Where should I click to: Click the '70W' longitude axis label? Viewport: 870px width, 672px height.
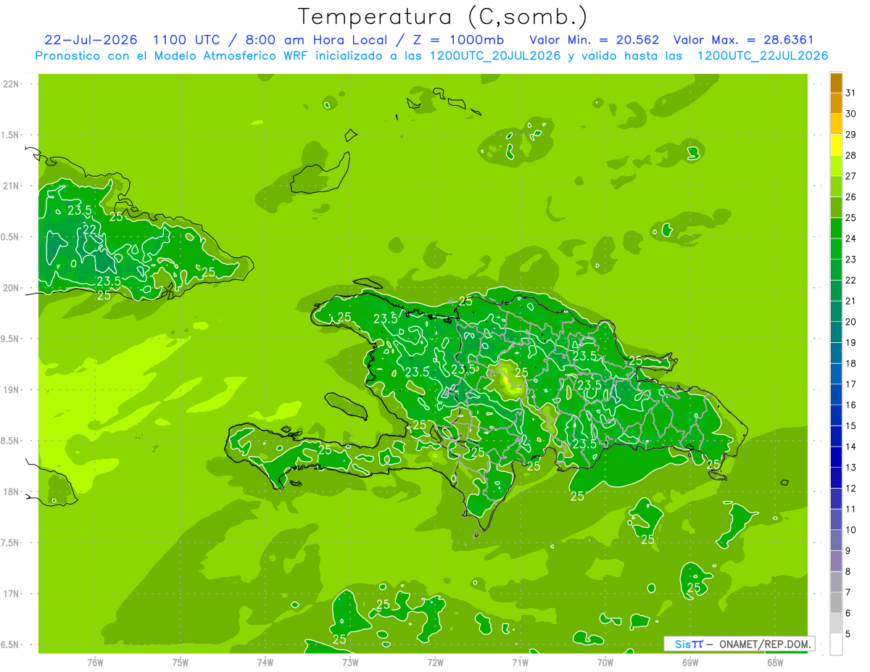(x=605, y=662)
